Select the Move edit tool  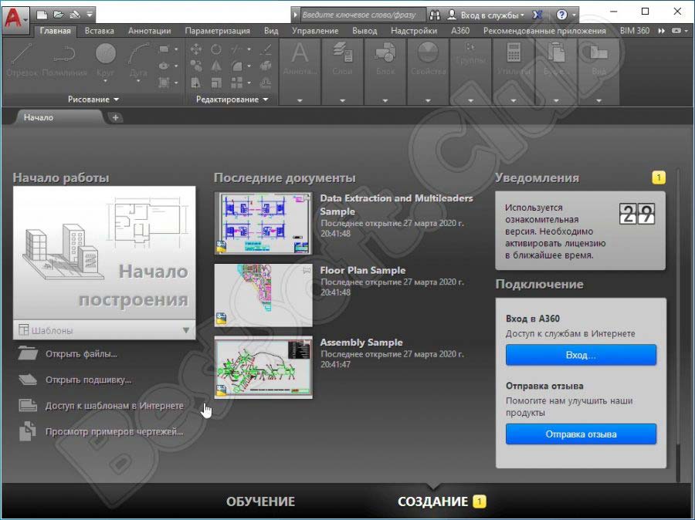195,49
